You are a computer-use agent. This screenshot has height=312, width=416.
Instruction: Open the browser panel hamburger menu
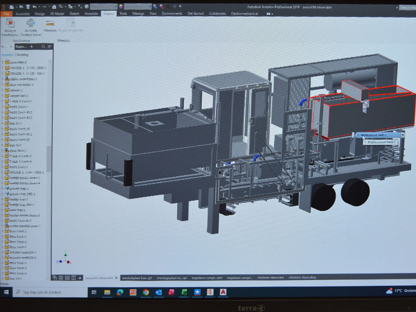point(49,47)
